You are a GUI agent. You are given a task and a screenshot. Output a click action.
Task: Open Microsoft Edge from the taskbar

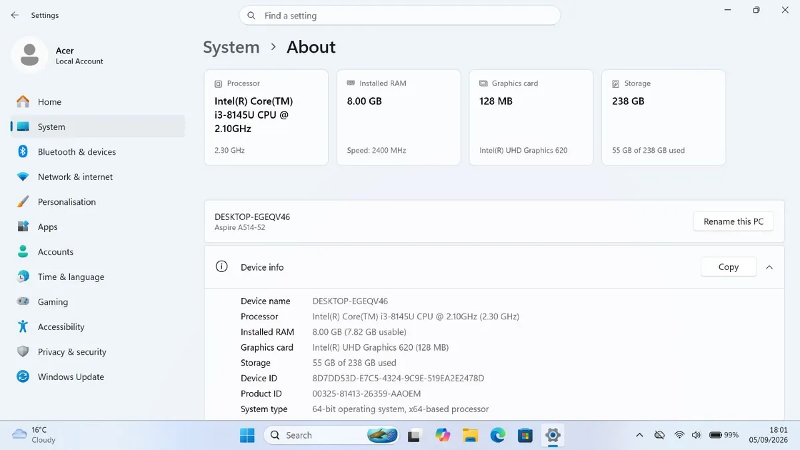coord(498,435)
